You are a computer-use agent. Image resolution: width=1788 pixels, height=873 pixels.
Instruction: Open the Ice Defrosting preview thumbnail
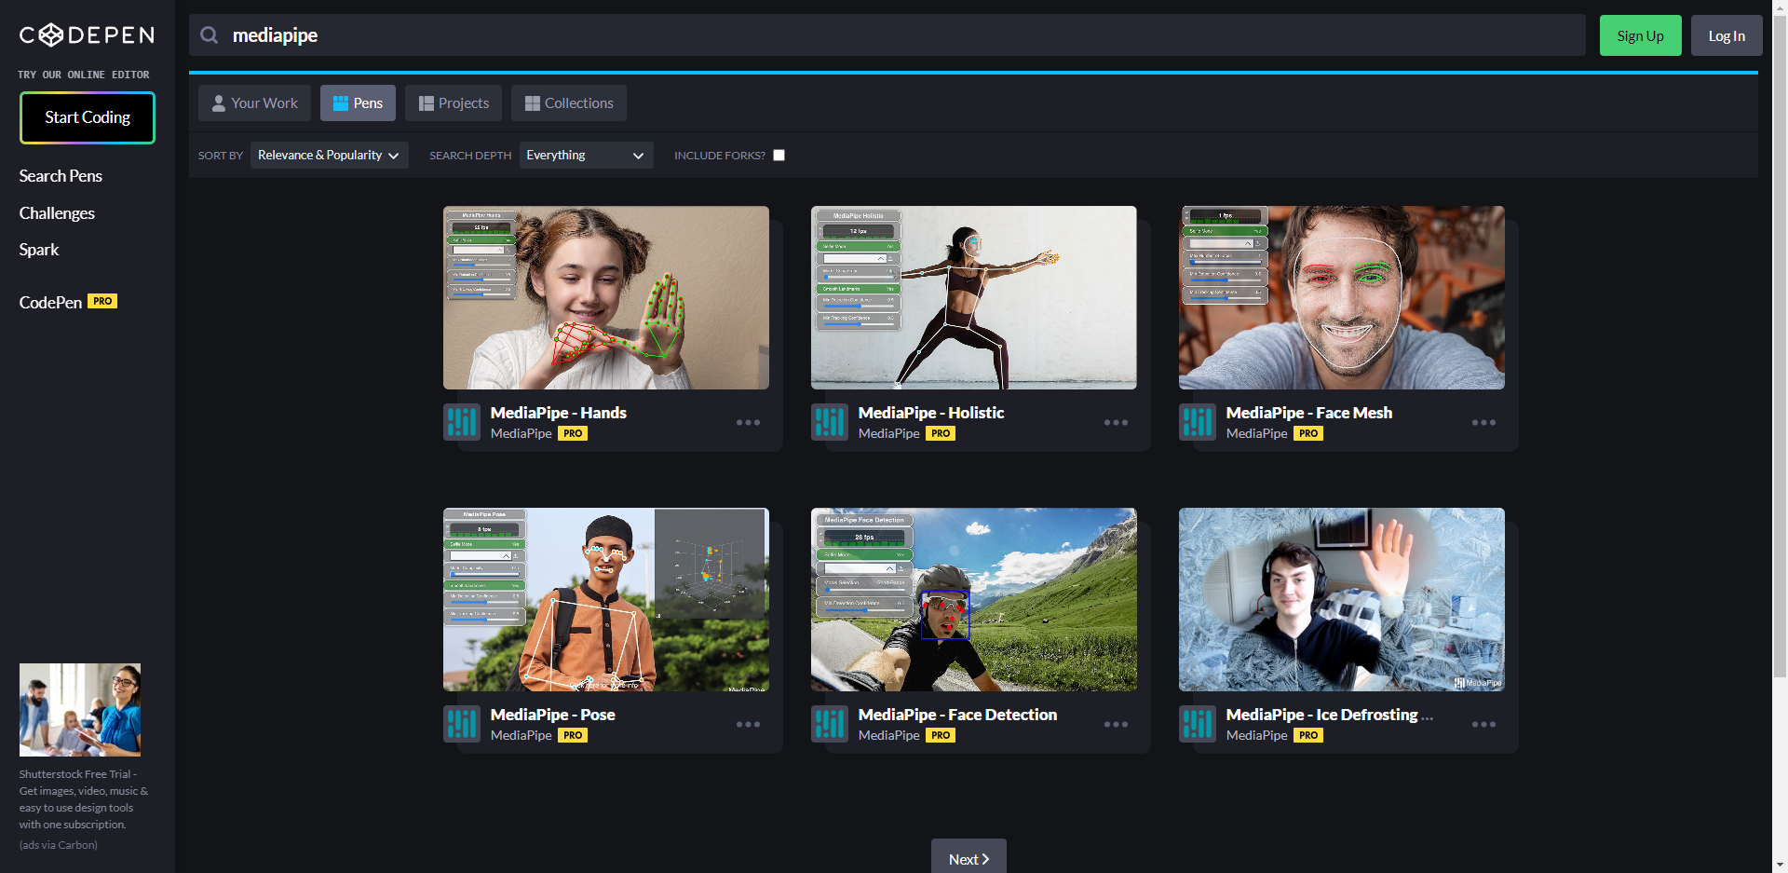click(x=1342, y=599)
